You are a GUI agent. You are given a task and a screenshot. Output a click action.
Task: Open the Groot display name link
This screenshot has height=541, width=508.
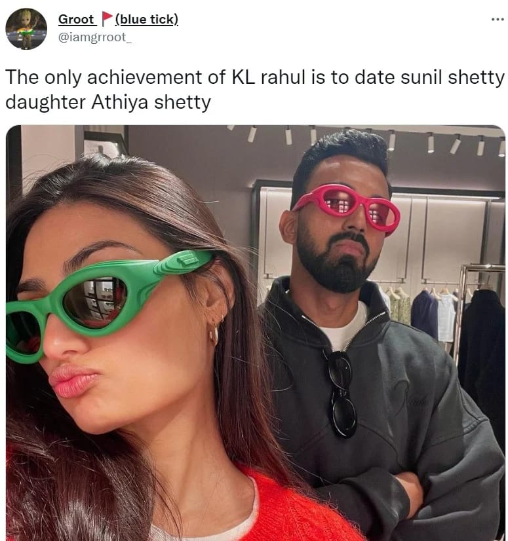(77, 20)
